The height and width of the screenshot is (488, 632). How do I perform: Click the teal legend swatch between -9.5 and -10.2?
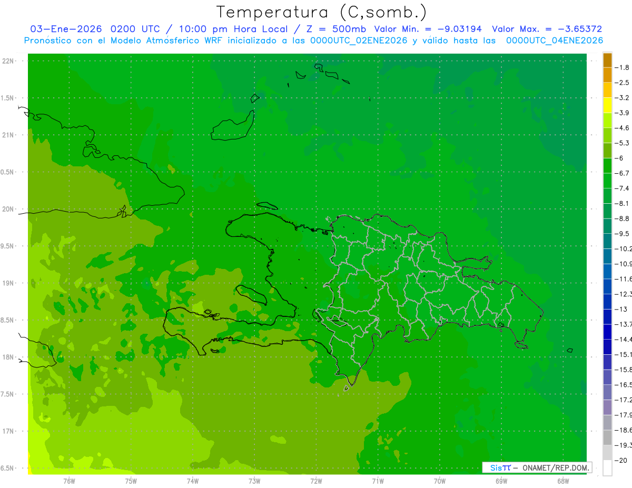(x=607, y=241)
